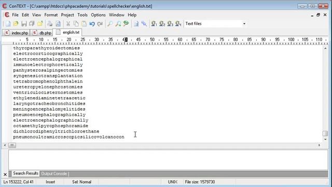This screenshot has width=332, height=187.
Task: Click the vertical scrollbar up arrow
Action: (325, 48)
